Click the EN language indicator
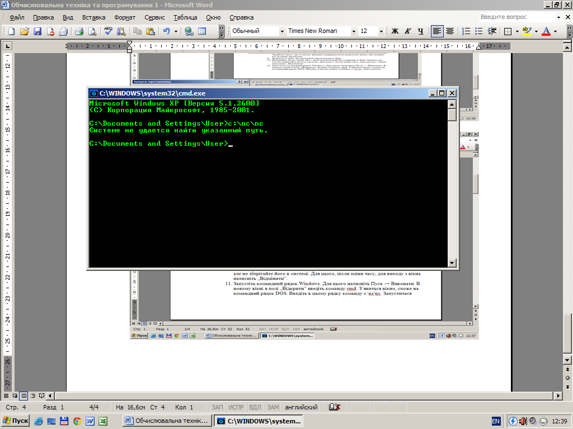The height and width of the screenshot is (429, 573). point(496,421)
